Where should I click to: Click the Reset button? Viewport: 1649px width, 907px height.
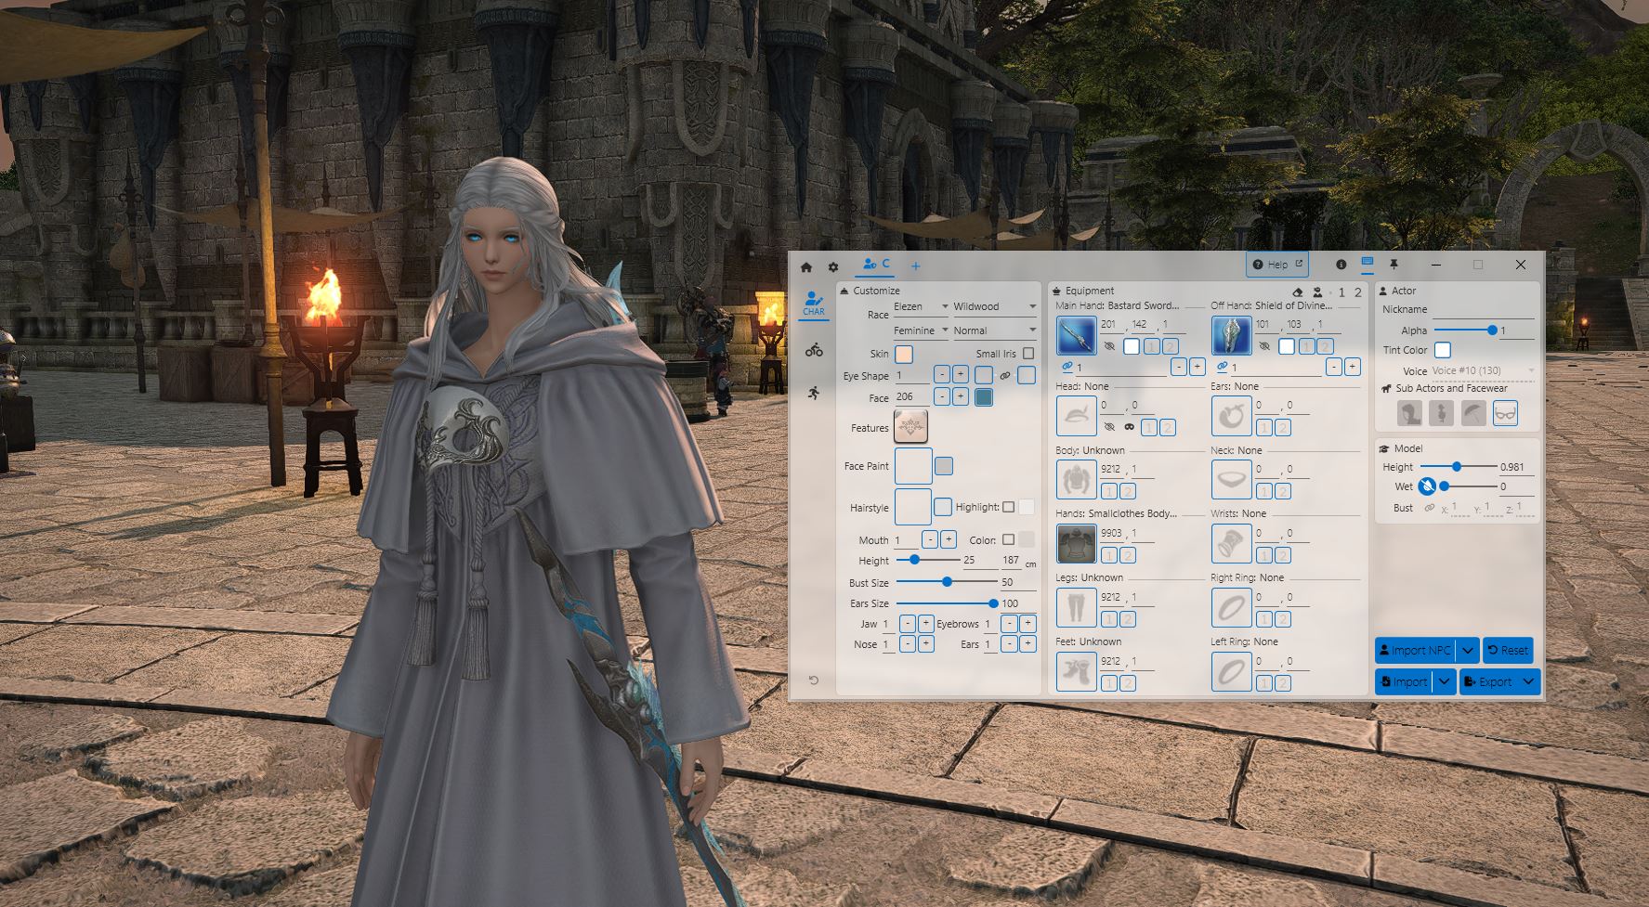(1508, 650)
